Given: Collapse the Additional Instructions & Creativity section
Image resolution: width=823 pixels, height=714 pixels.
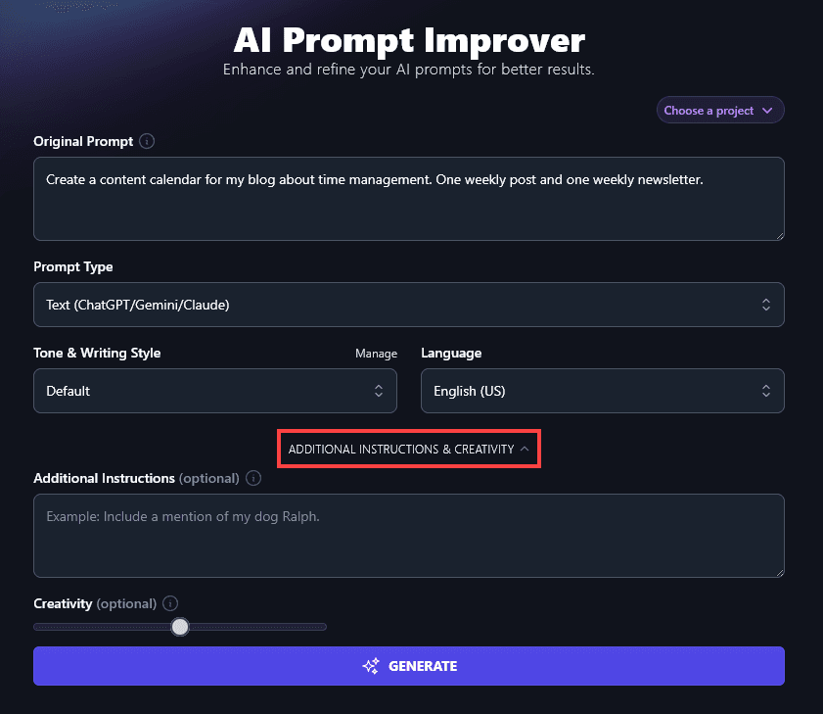Looking at the screenshot, I should click(x=409, y=449).
